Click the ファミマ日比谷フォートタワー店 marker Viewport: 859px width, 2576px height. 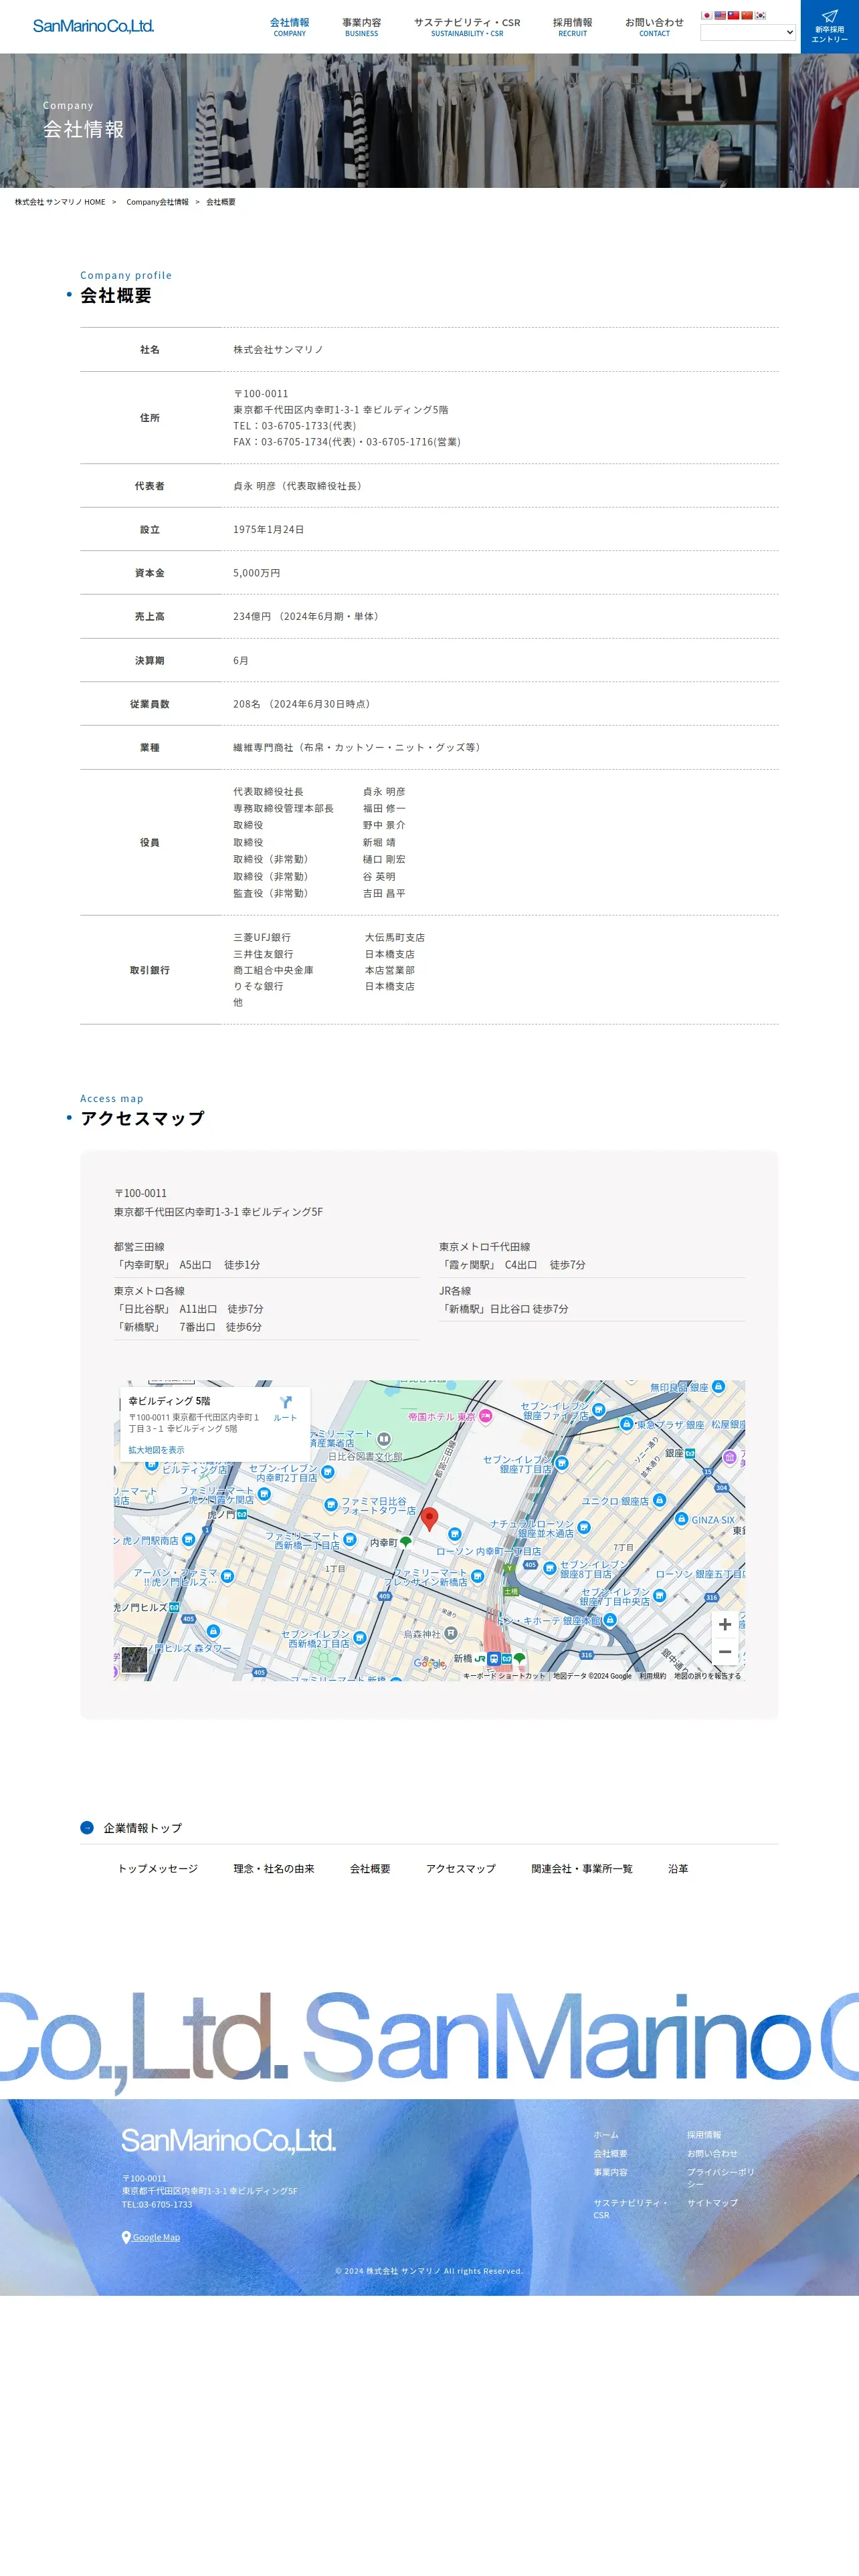pos(330,1505)
